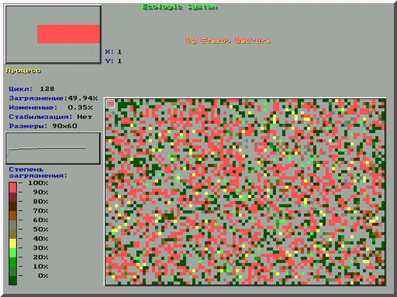Select the white cursor cell in the grid
The height and width of the screenshot is (297, 397).
(110, 103)
